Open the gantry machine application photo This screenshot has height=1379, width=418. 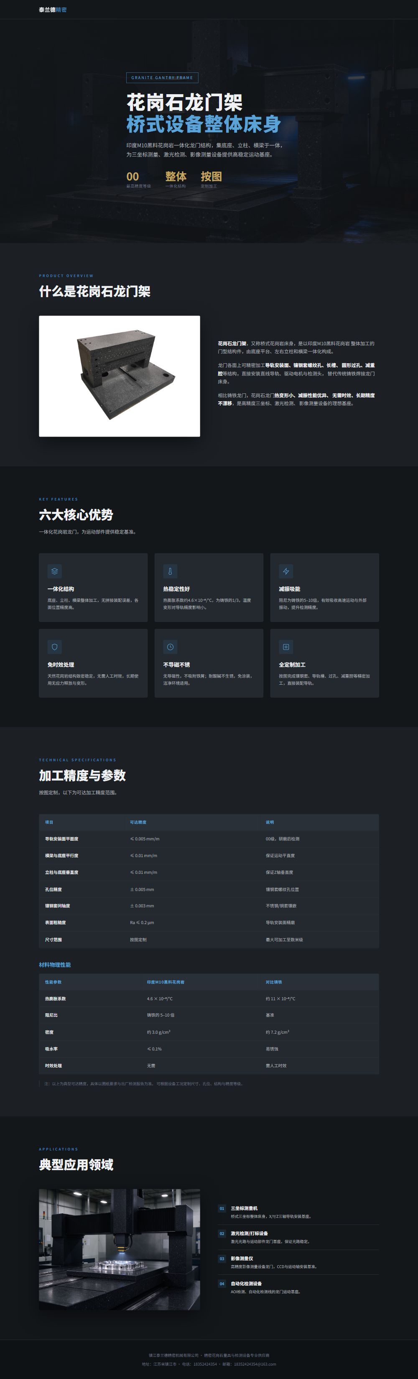[120, 1249]
